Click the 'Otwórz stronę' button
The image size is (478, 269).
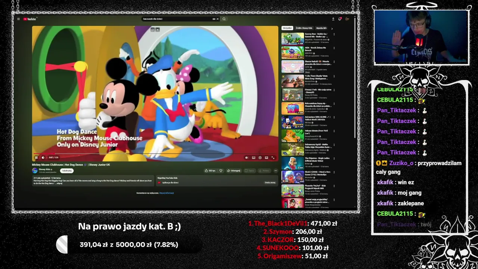[x=270, y=183]
